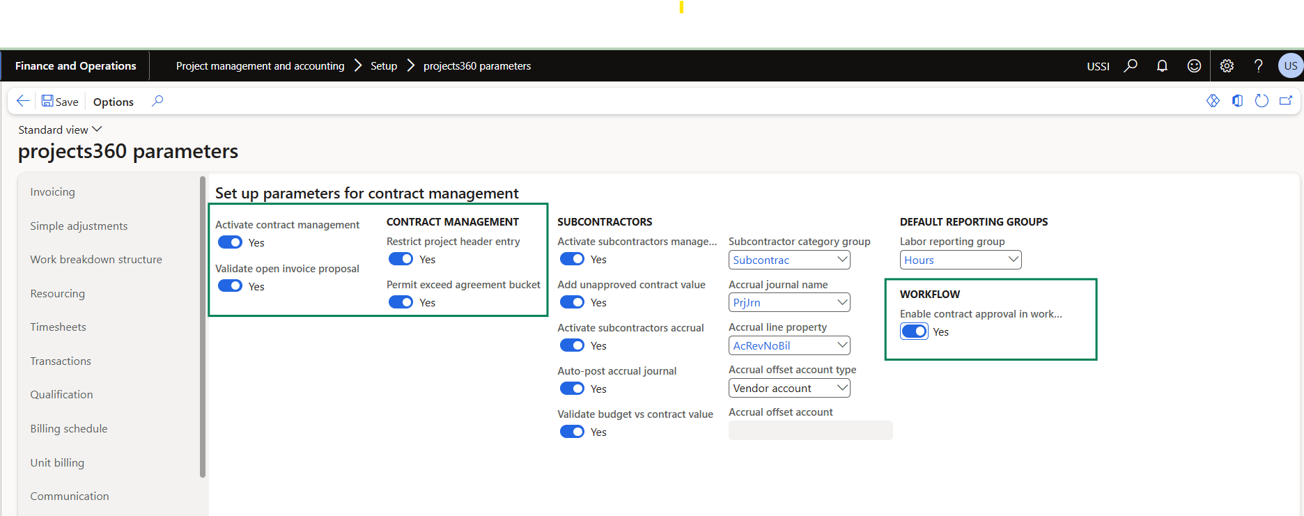1304x516 pixels.
Task: Click the back arrow icon
Action: pyautogui.click(x=23, y=101)
